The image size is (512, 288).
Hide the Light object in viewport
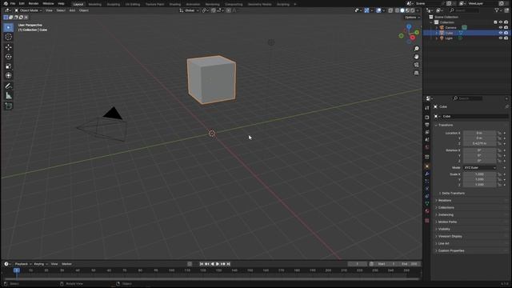click(x=501, y=38)
